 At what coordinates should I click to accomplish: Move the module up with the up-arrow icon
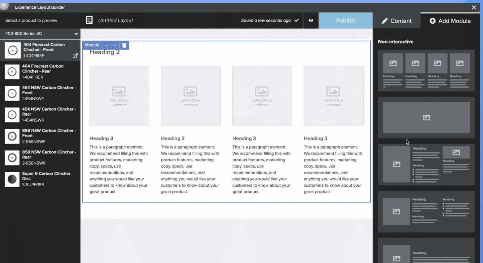click(x=106, y=45)
